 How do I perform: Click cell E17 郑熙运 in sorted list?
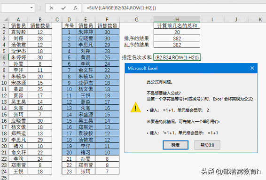click(x=86, y=127)
